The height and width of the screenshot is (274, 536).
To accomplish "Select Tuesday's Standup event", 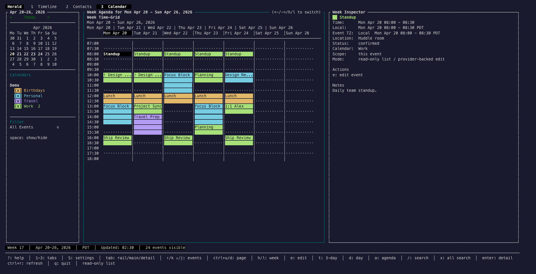I will pyautogui.click(x=148, y=54).
